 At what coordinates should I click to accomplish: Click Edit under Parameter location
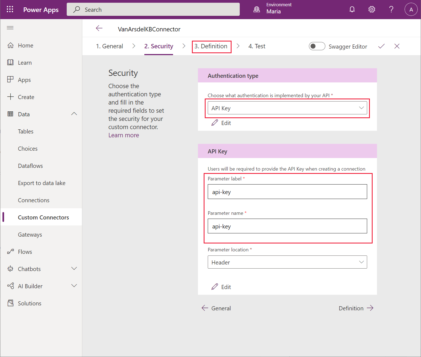pos(221,287)
